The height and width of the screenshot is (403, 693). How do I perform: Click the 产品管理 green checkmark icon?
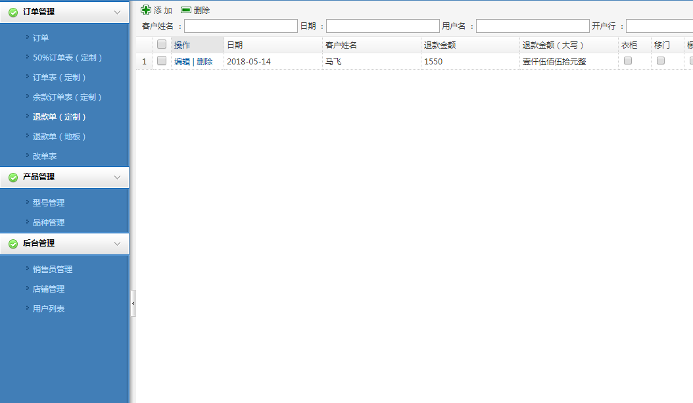[13, 178]
